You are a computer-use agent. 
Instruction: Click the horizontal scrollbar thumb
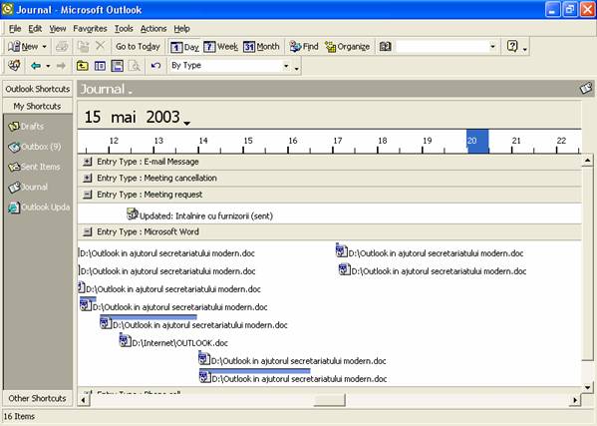[x=329, y=400]
